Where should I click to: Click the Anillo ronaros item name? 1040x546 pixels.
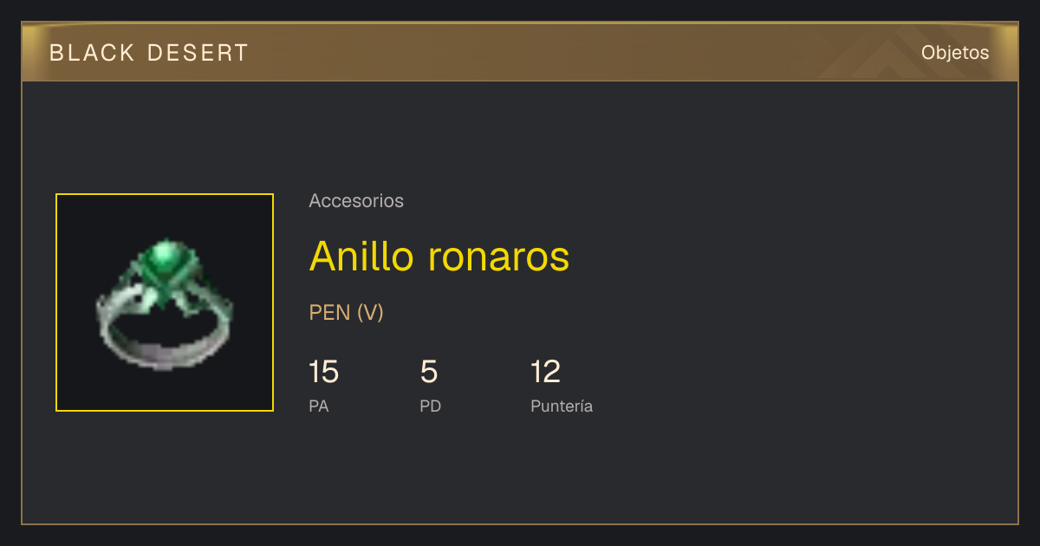(439, 256)
